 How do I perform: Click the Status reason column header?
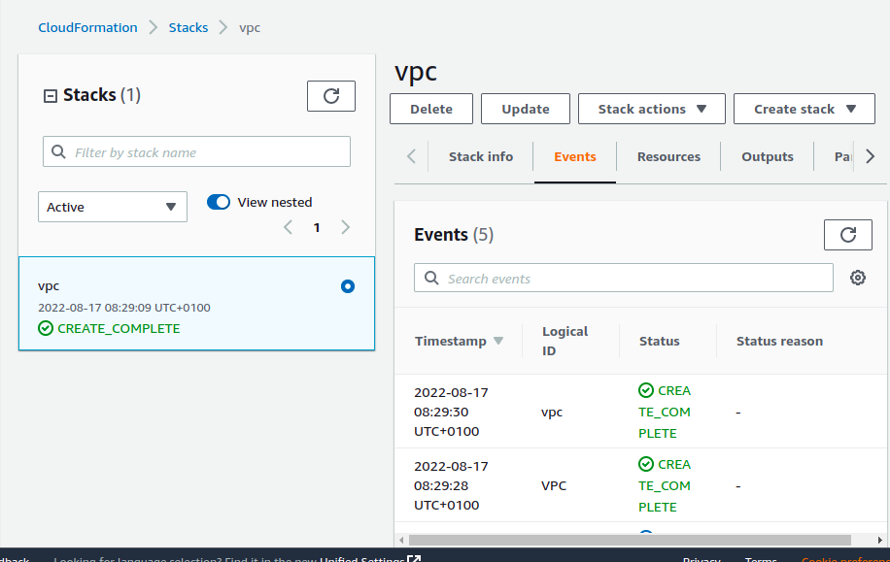[779, 341]
